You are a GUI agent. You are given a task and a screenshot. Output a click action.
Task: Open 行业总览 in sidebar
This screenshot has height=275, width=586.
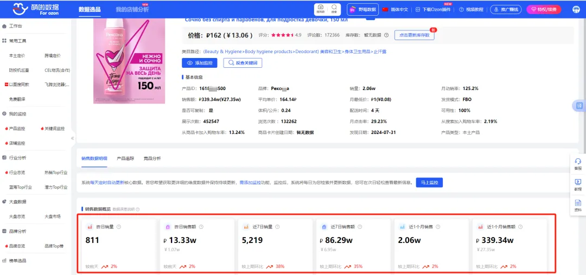click(15, 172)
